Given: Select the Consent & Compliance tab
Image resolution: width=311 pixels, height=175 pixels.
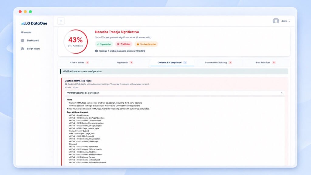Looking at the screenshot, I should pos(172,63).
